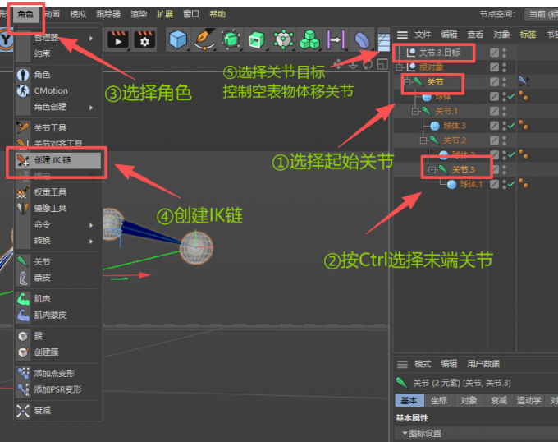Select 球体.3 in object tree
Image resolution: width=558 pixels, height=442 pixels.
click(454, 126)
